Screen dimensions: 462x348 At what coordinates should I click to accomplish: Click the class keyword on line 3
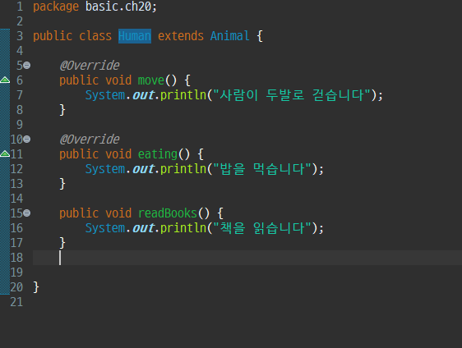(95, 36)
